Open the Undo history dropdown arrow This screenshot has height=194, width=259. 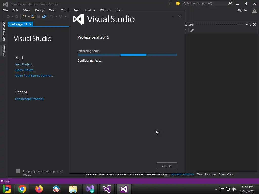pyautogui.click(x=56, y=17)
